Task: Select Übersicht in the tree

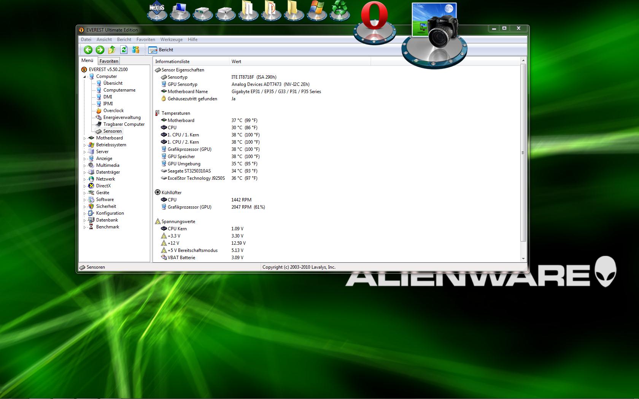Action: tap(113, 83)
